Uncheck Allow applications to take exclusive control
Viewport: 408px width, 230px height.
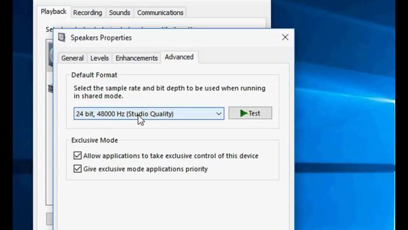(78, 156)
